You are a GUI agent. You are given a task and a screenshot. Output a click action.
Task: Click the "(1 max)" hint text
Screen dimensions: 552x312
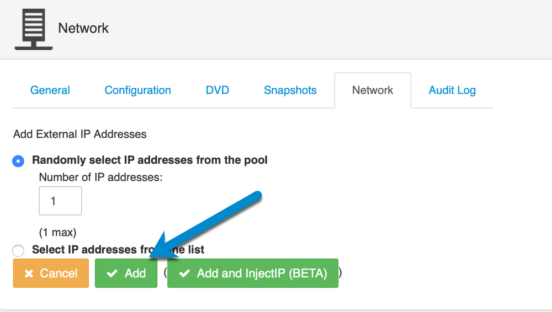coord(57,232)
